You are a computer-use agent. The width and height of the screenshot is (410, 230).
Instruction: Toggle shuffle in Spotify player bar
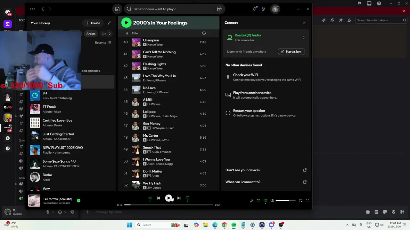pos(150,198)
